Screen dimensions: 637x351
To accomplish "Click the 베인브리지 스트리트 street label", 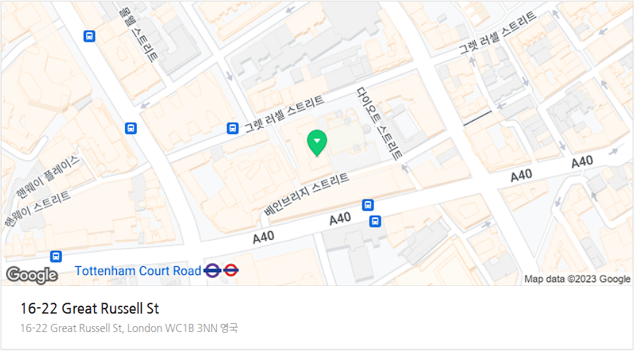I will [307, 194].
